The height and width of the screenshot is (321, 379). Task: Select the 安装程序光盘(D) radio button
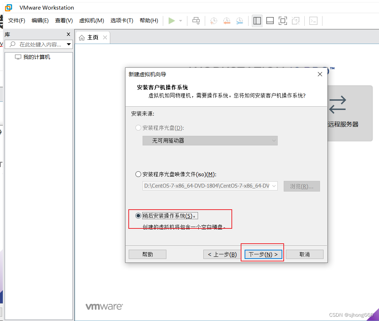point(138,128)
